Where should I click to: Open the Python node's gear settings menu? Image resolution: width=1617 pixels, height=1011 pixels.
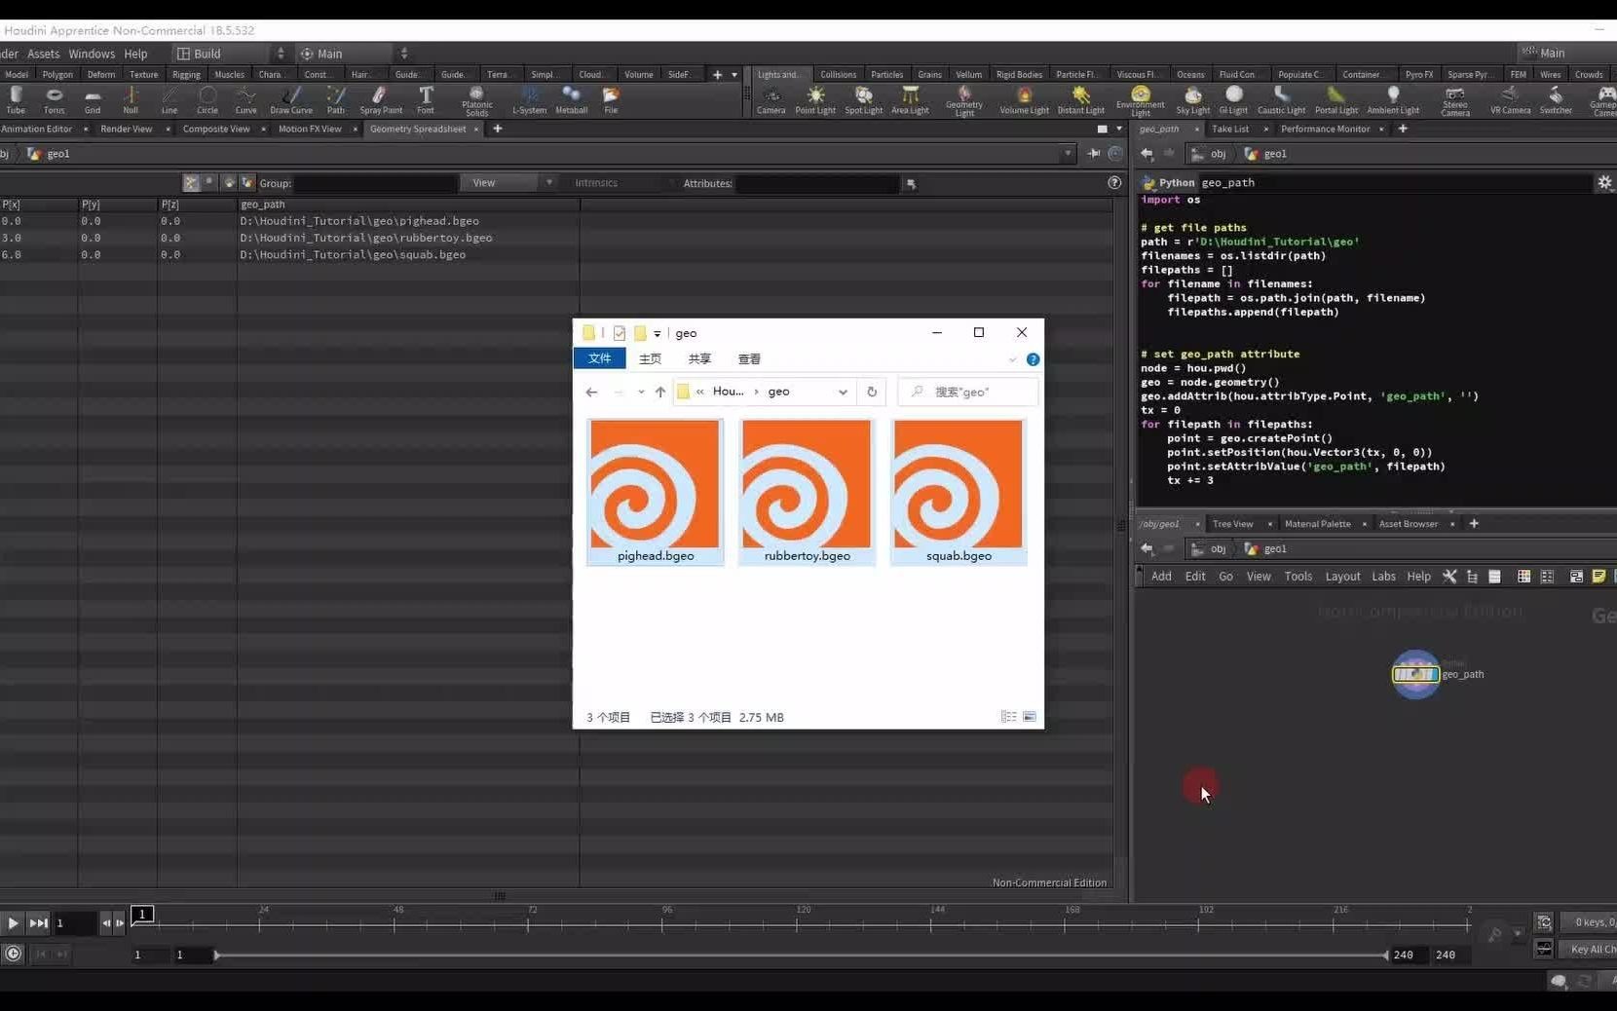1604,182
